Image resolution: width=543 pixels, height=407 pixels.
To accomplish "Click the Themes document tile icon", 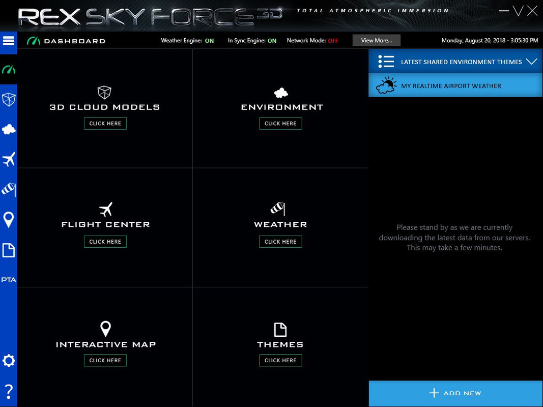I will 280,330.
